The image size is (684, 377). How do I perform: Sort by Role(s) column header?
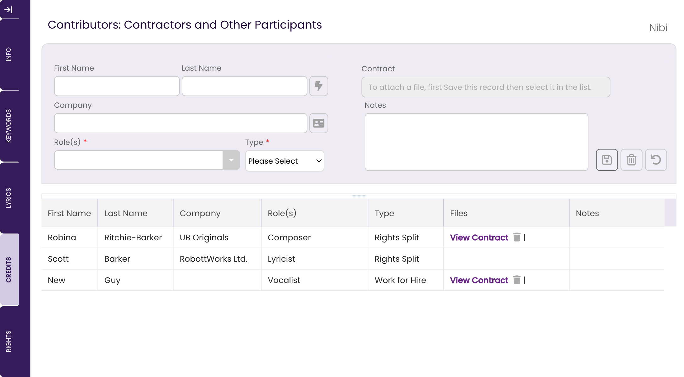click(315, 213)
